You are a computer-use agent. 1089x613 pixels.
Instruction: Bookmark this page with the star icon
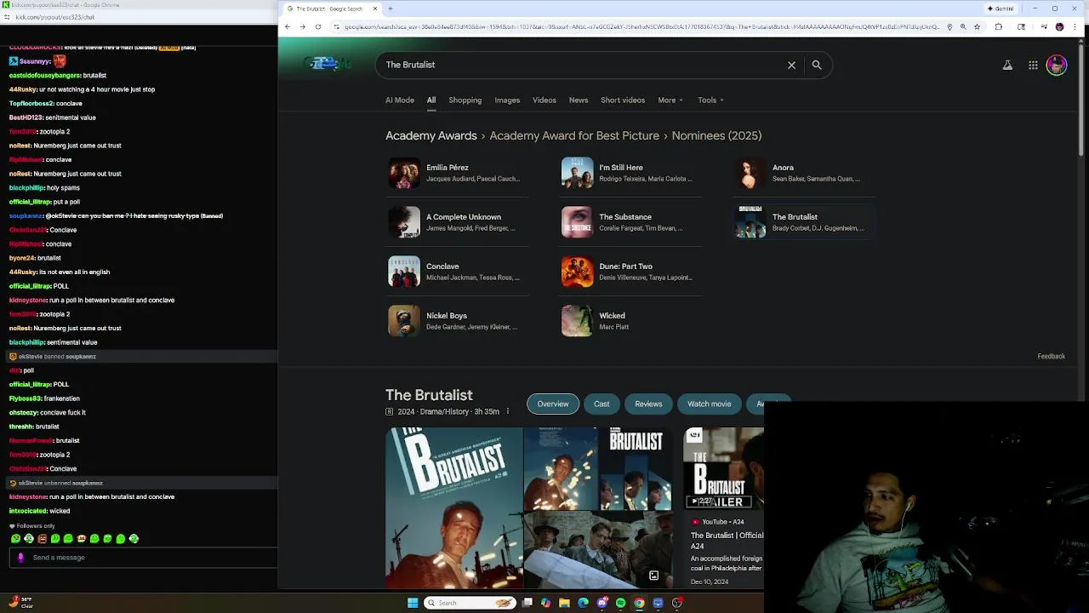[977, 27]
